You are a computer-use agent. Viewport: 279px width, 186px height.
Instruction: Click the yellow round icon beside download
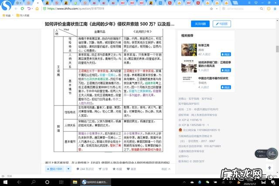pyautogui.click(x=269, y=9)
